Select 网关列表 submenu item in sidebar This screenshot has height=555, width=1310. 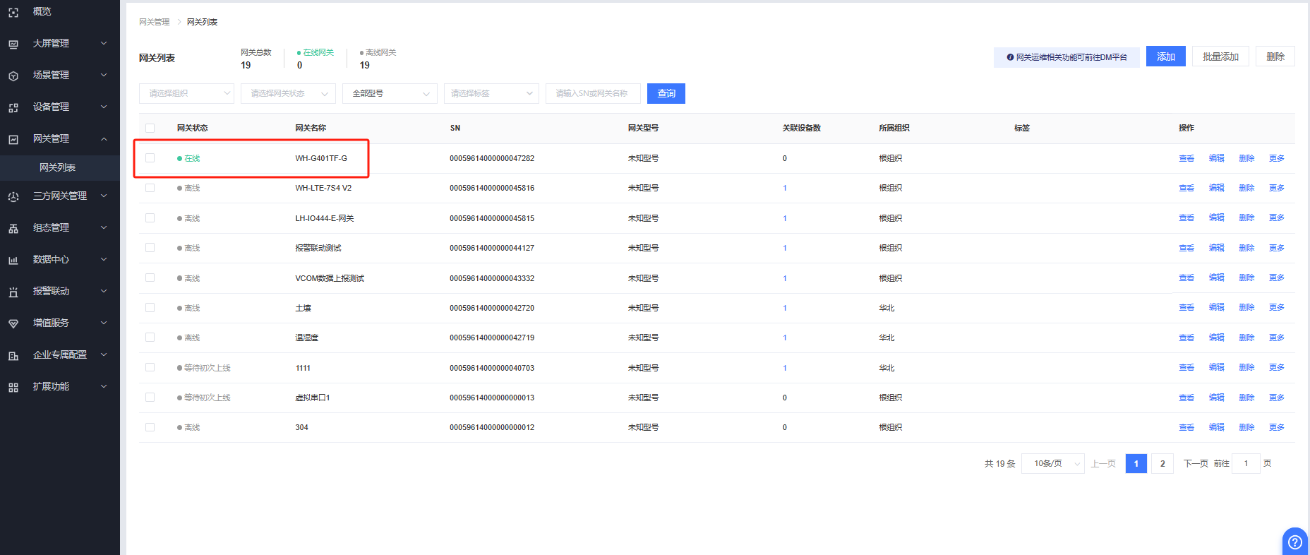(x=57, y=168)
